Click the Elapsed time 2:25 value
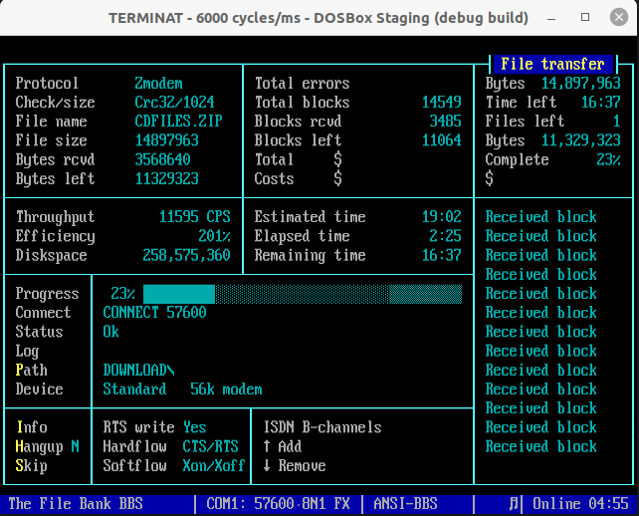The width and height of the screenshot is (639, 516). (446, 236)
